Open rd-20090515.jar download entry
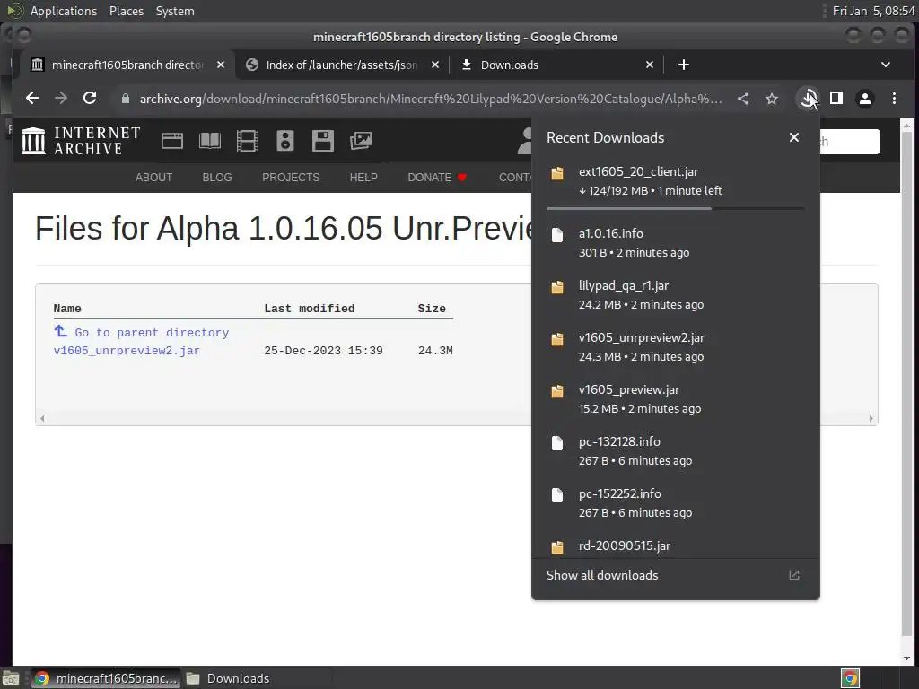 click(675, 545)
